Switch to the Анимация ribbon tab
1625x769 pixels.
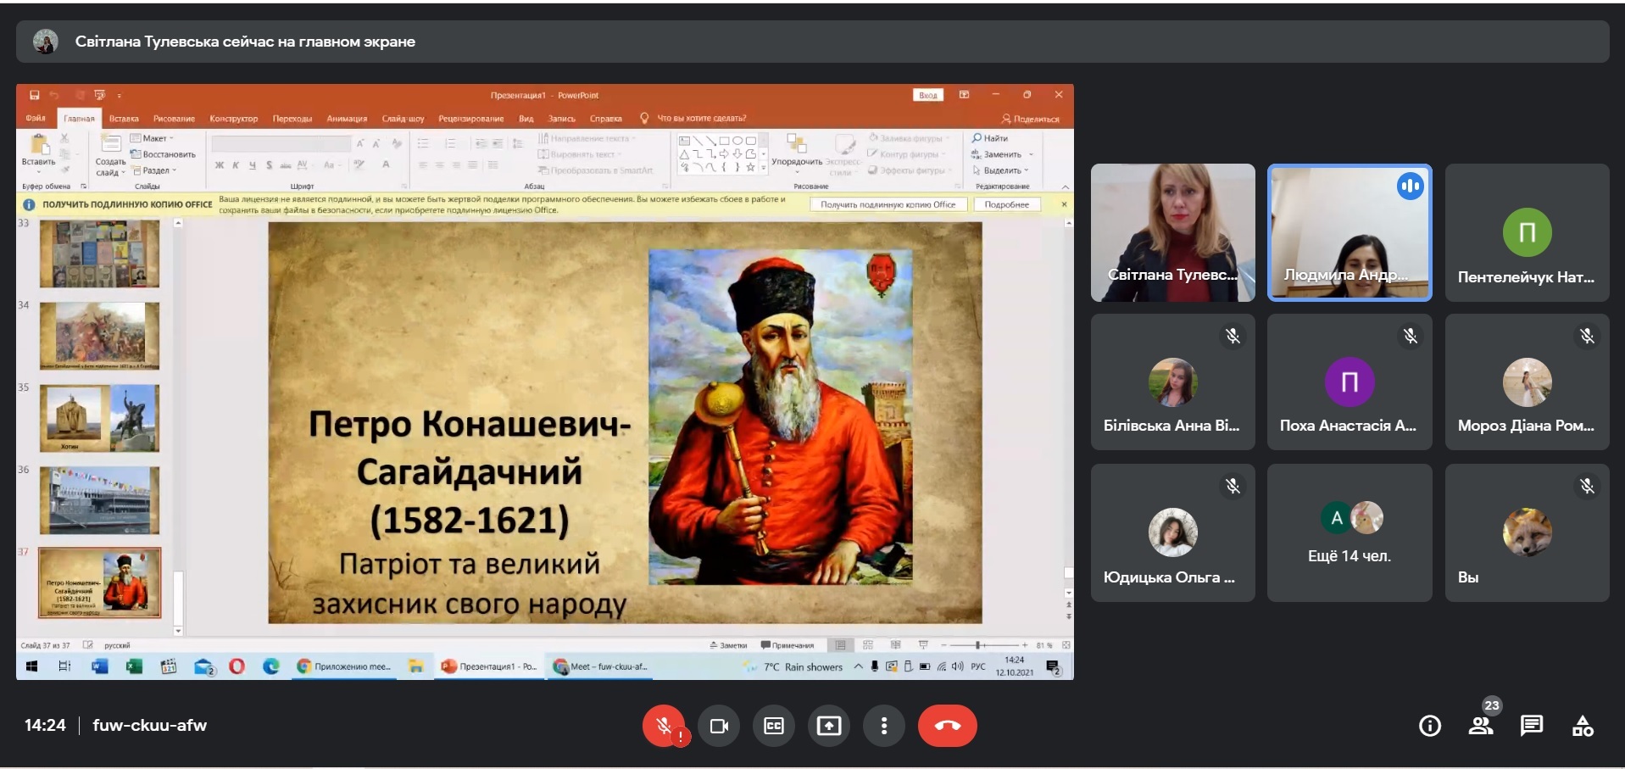tap(347, 119)
